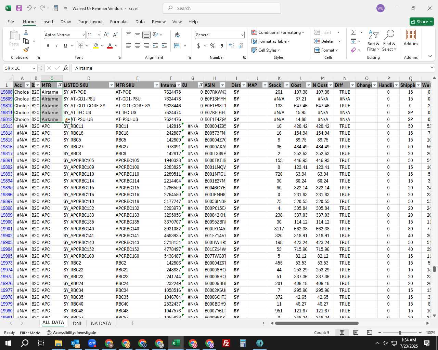Screen dimensions: 438x350
Task: Switch to the Formulas ribbon tab
Action: tap(119, 22)
